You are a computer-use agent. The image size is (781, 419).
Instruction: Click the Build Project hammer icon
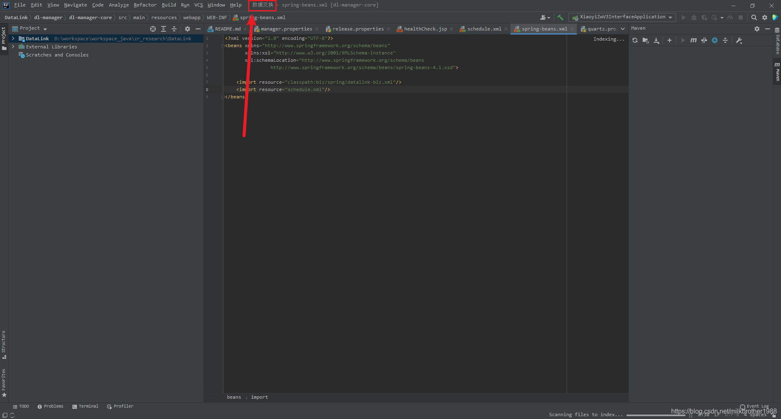click(x=560, y=17)
